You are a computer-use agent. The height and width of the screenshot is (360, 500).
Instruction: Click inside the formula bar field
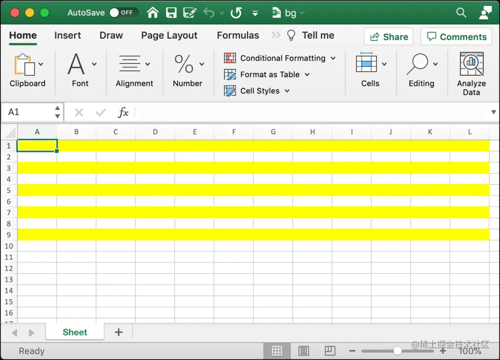tap(312, 112)
